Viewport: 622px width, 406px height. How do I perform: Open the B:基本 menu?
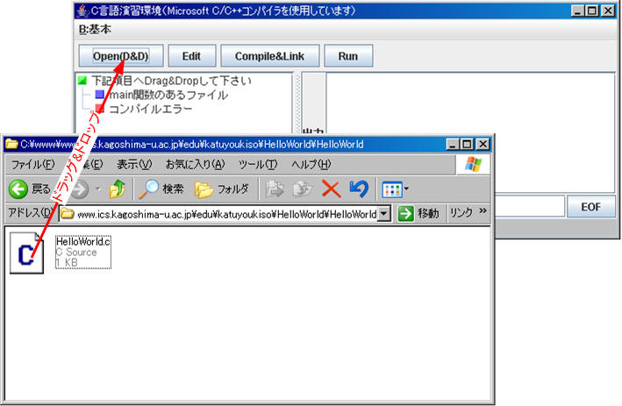(x=95, y=29)
